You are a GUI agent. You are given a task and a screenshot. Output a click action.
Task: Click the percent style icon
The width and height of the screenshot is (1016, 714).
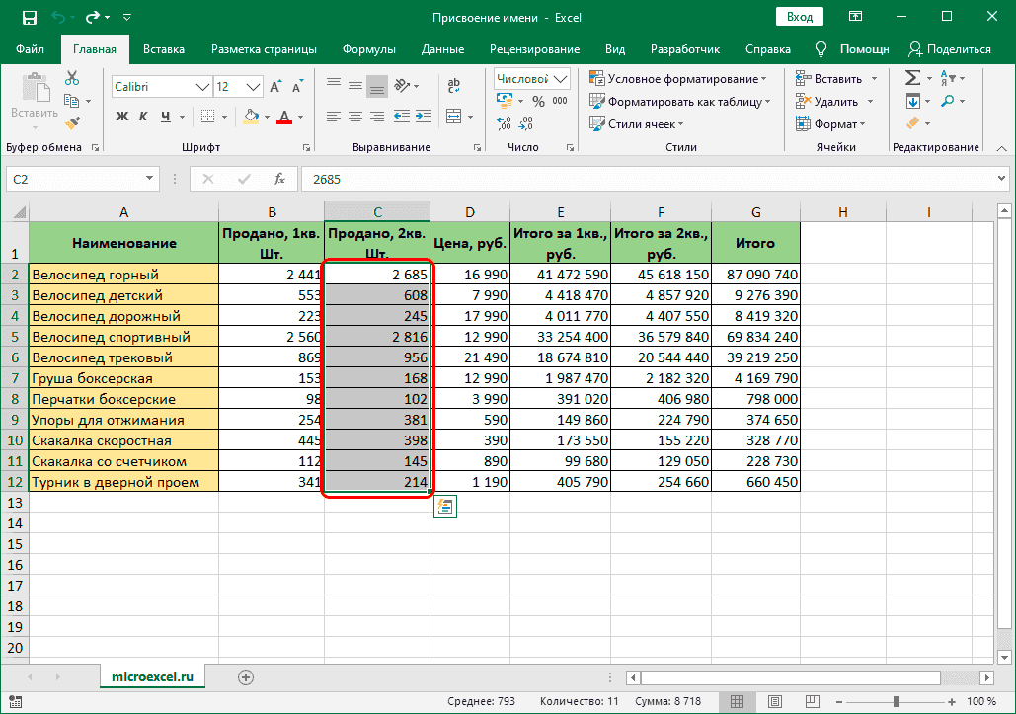(x=538, y=101)
